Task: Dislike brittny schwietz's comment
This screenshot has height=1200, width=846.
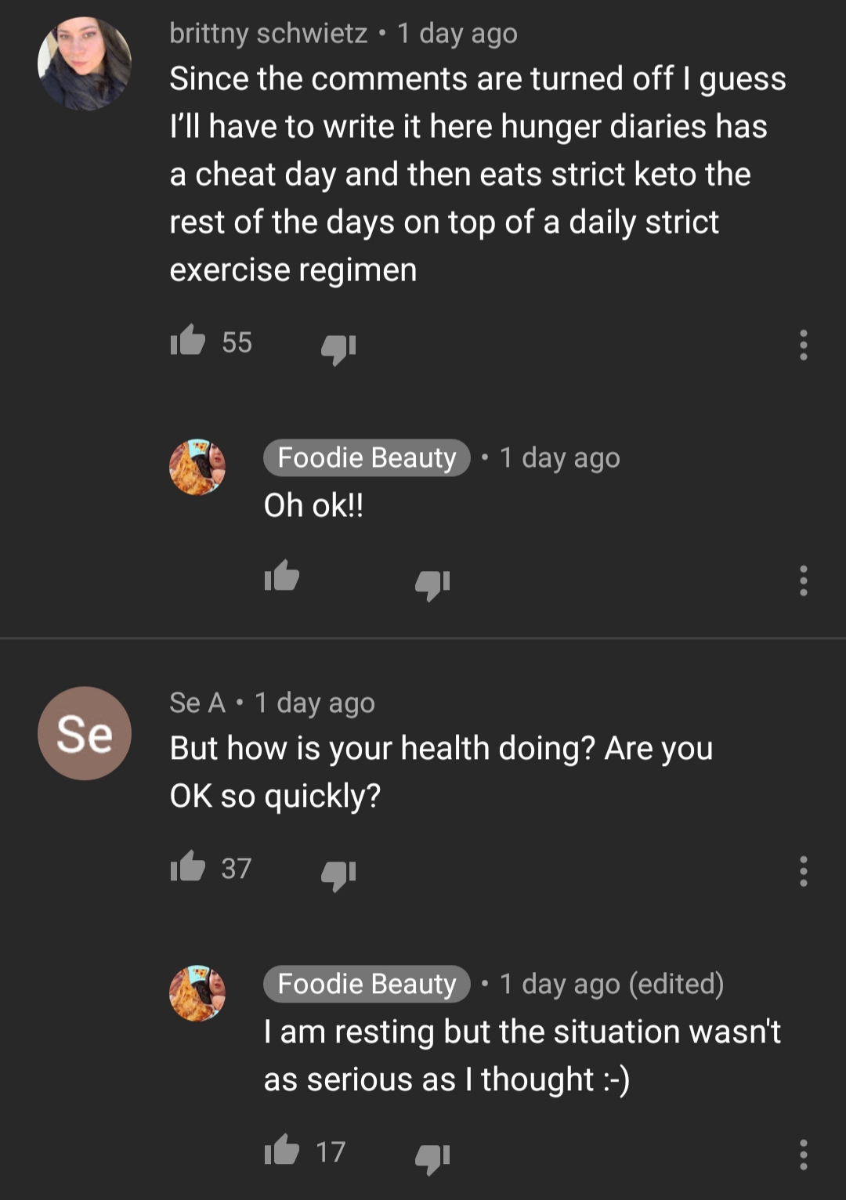Action: point(338,348)
